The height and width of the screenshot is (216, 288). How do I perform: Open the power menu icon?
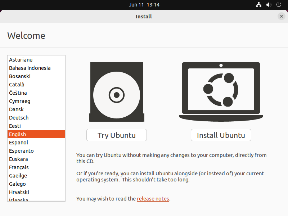tap(279, 5)
